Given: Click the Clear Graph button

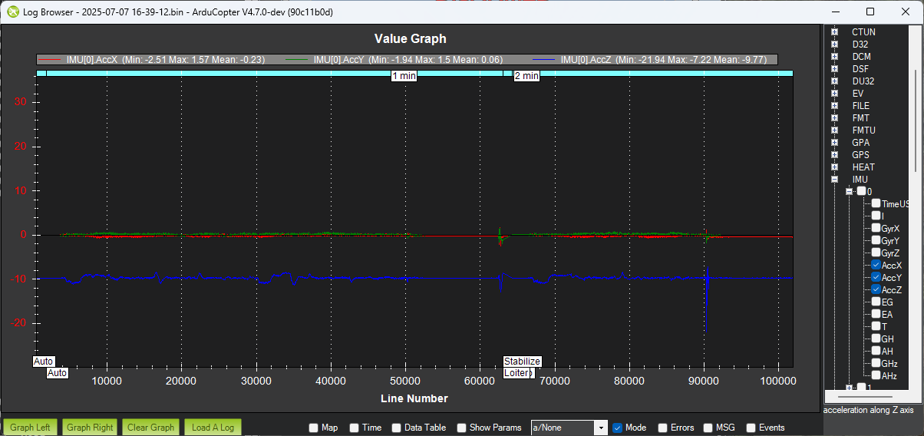Looking at the screenshot, I should click(x=151, y=428).
